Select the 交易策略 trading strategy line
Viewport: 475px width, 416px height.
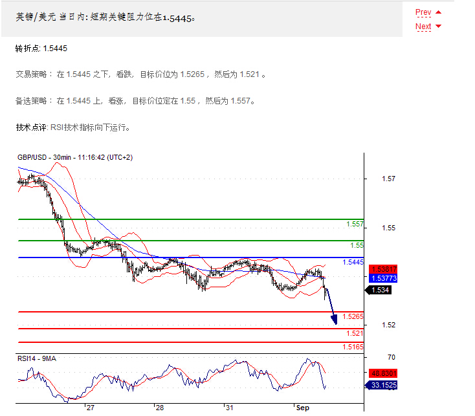point(141,74)
